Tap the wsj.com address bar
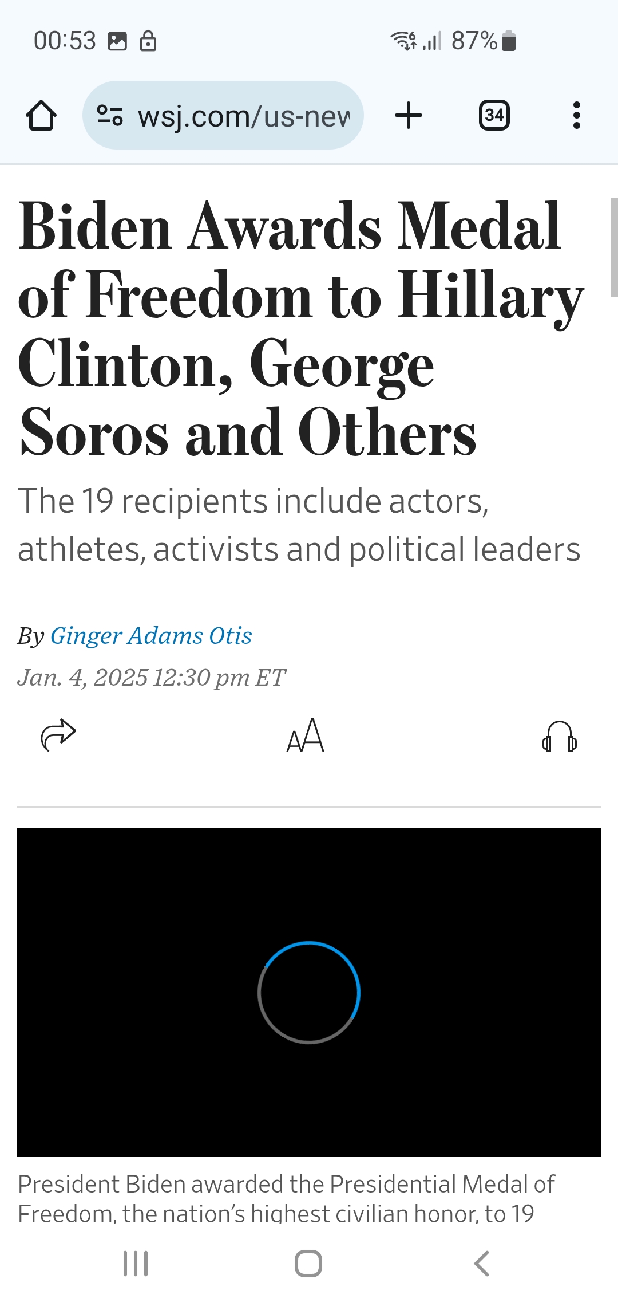Image resolution: width=618 pixels, height=1306 pixels. pyautogui.click(x=223, y=116)
